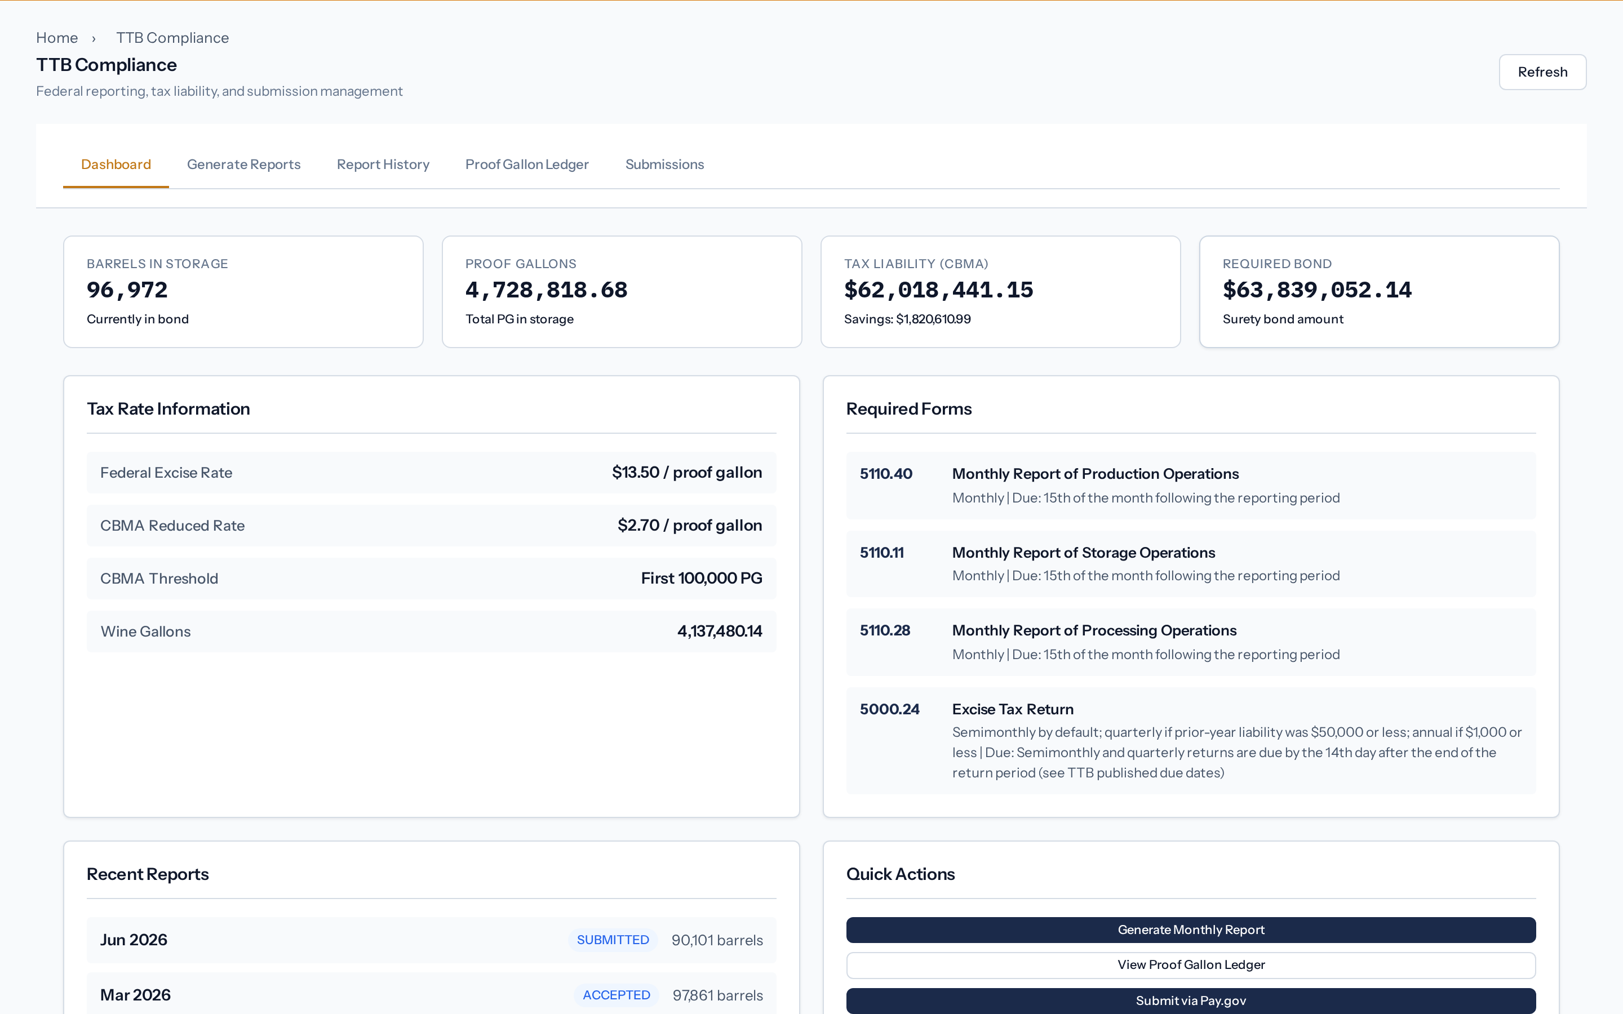Screen dimensions: 1623x1014
Task: Click the Proof Gallons value 4,728,818.68
Action: coord(547,290)
